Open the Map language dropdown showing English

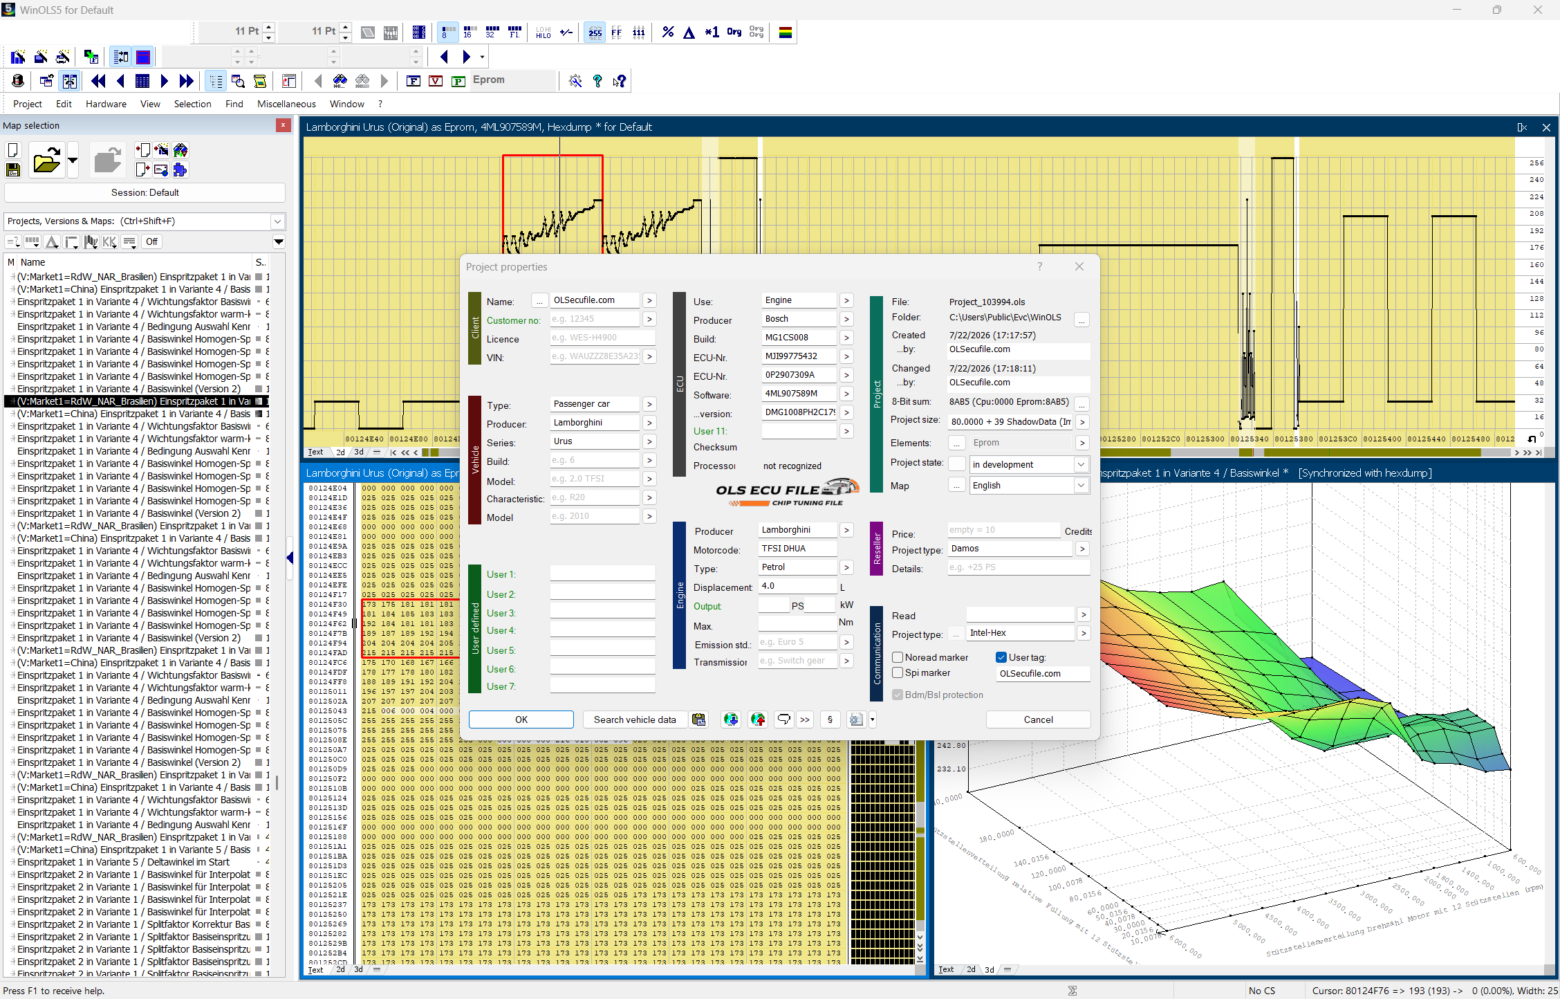click(1081, 485)
